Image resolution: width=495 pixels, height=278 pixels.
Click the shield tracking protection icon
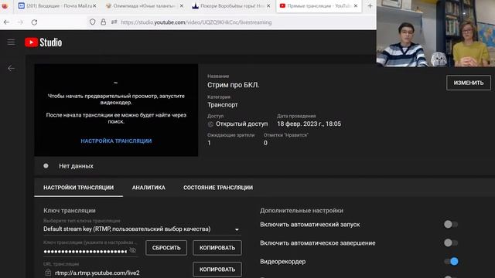coord(92,22)
